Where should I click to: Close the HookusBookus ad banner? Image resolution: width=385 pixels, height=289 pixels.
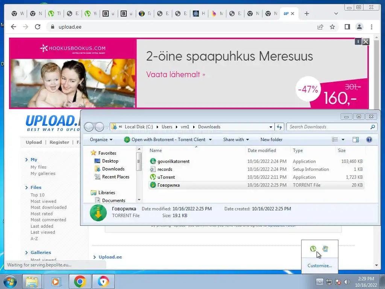(x=365, y=41)
